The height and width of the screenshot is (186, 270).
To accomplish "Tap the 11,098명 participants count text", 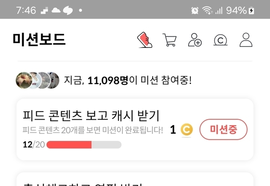I will 108,80.
